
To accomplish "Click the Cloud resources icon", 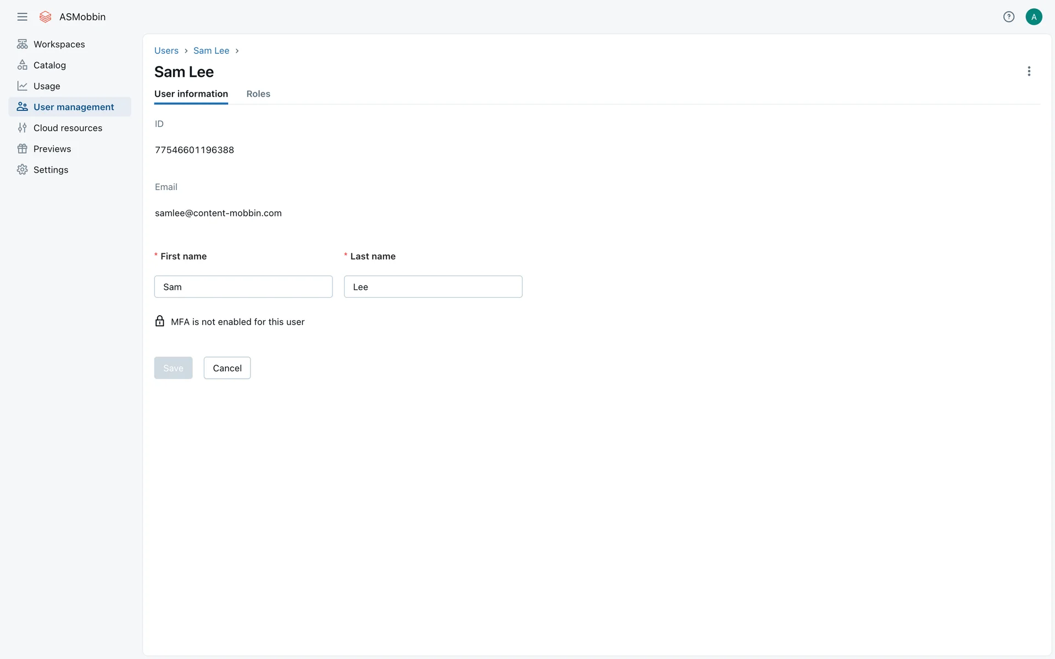I will pos(22,128).
